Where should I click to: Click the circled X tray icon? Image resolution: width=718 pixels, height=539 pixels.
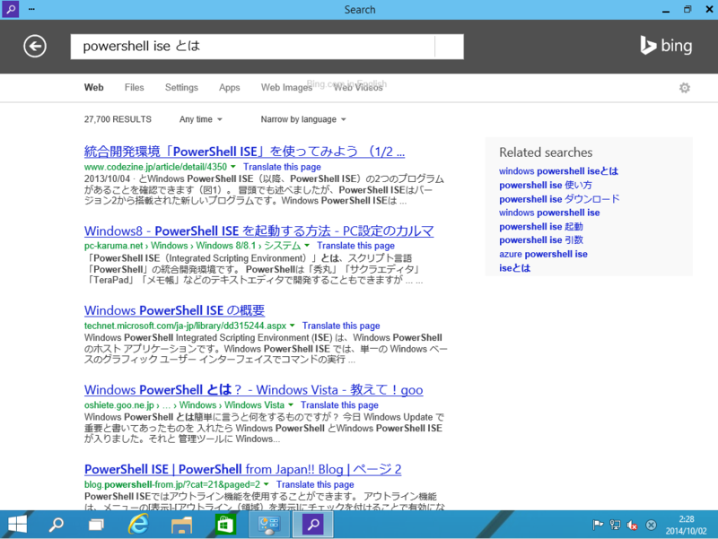[651, 526]
